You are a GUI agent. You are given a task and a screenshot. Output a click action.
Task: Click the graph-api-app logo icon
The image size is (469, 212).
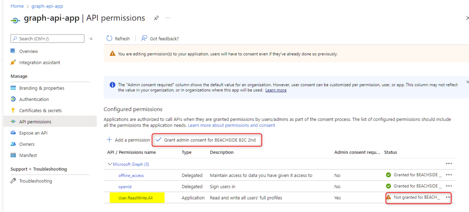click(15, 20)
